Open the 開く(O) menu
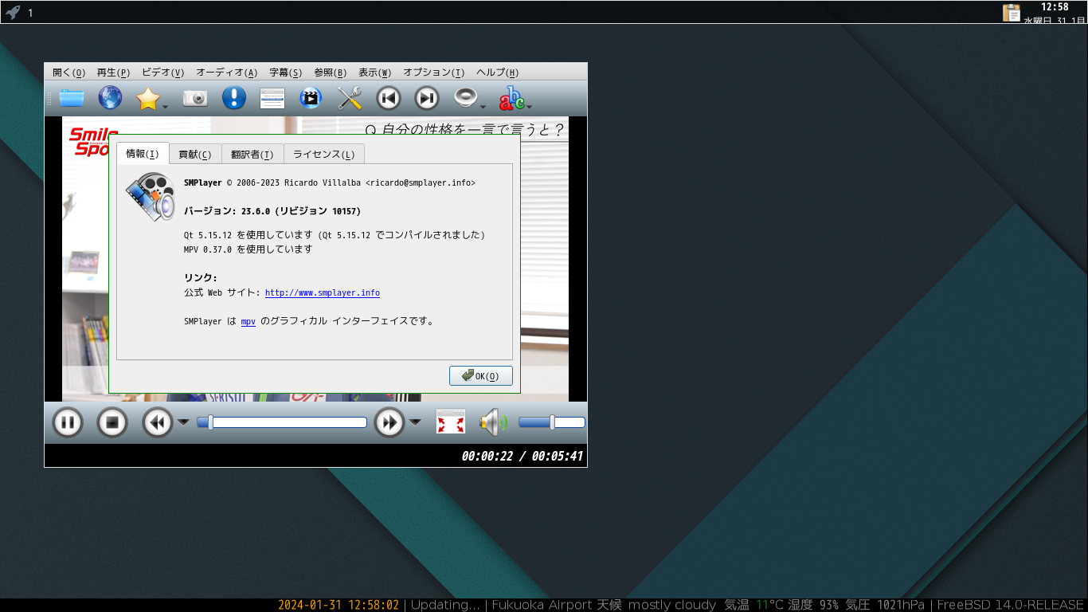This screenshot has height=612, width=1088. point(69,73)
